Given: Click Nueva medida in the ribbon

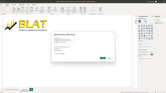Looking at the screenshot, I should click(81, 10).
